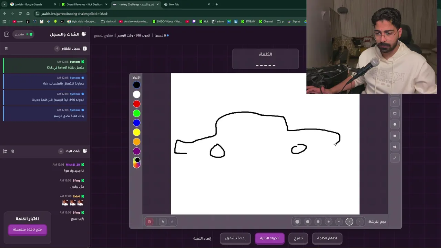Viewport: 441px width, 248px height.
Task: Click the فتح نافذة منفصلة button
Action: [x=27, y=229]
